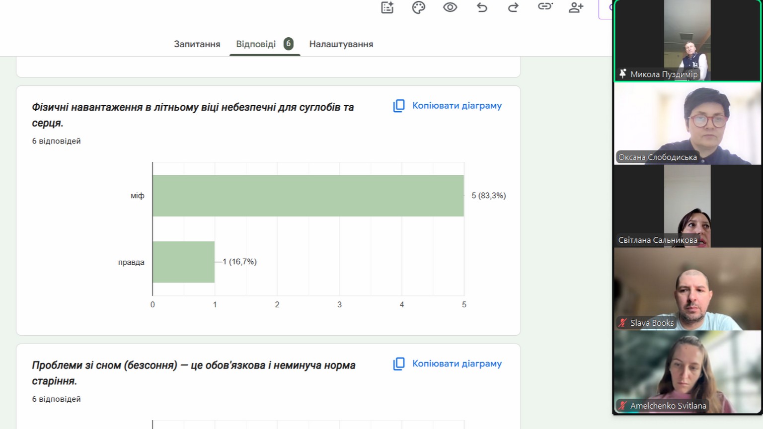
Task: Copy the form link via link icon
Action: click(x=545, y=6)
